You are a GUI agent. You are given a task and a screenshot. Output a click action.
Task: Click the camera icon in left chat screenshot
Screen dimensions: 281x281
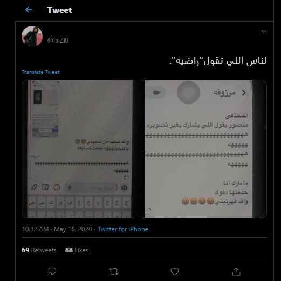click(x=125, y=188)
